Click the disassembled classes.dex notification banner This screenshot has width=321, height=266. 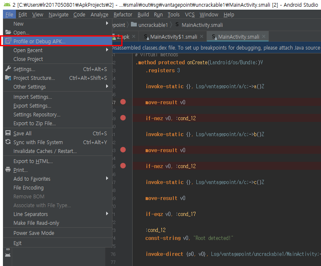click(217, 47)
